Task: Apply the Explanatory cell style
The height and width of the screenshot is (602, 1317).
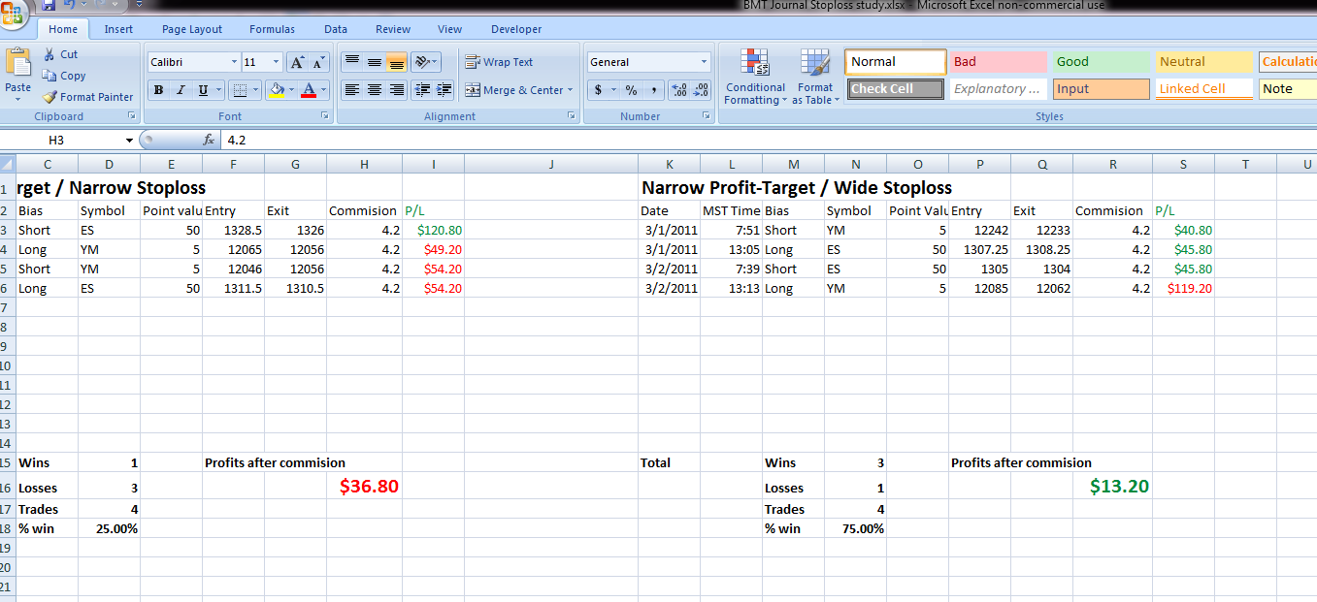Action: 998,89
